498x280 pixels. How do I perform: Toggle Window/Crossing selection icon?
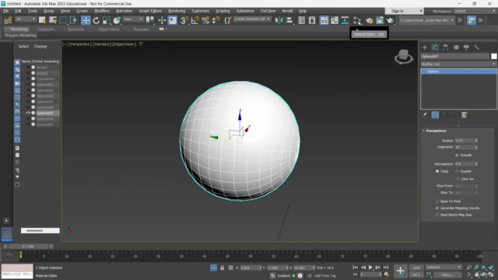point(73,20)
